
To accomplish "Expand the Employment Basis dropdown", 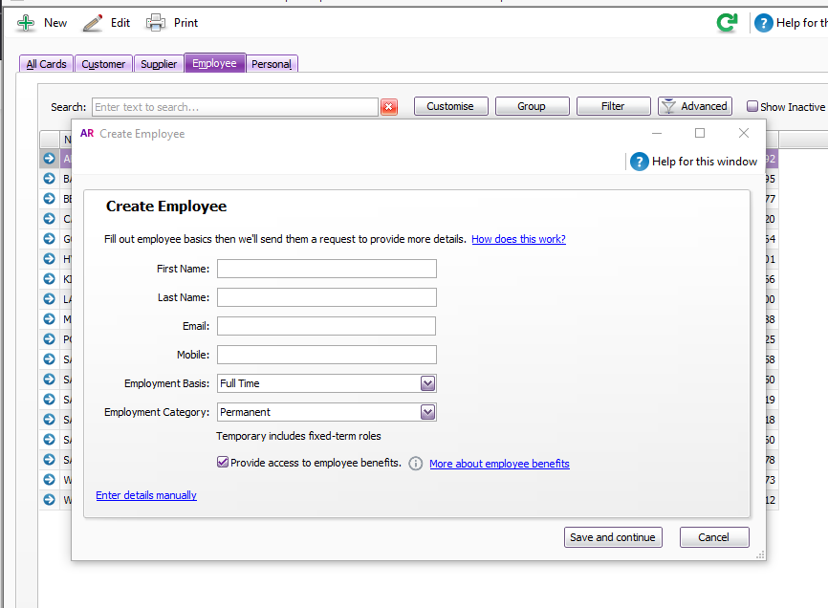I will point(428,383).
